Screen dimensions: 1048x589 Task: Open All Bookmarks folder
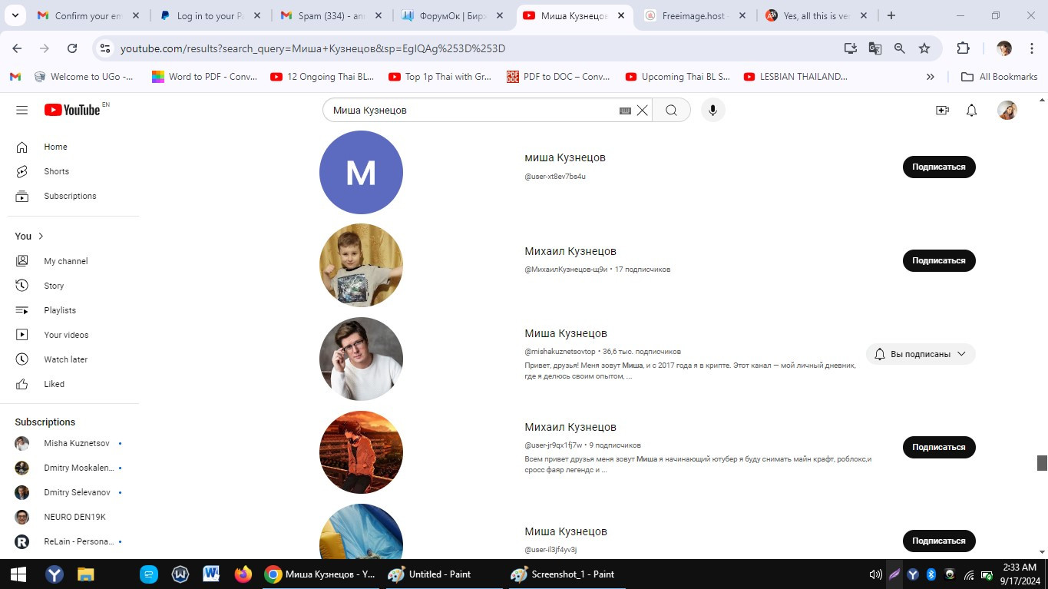(x=1000, y=77)
